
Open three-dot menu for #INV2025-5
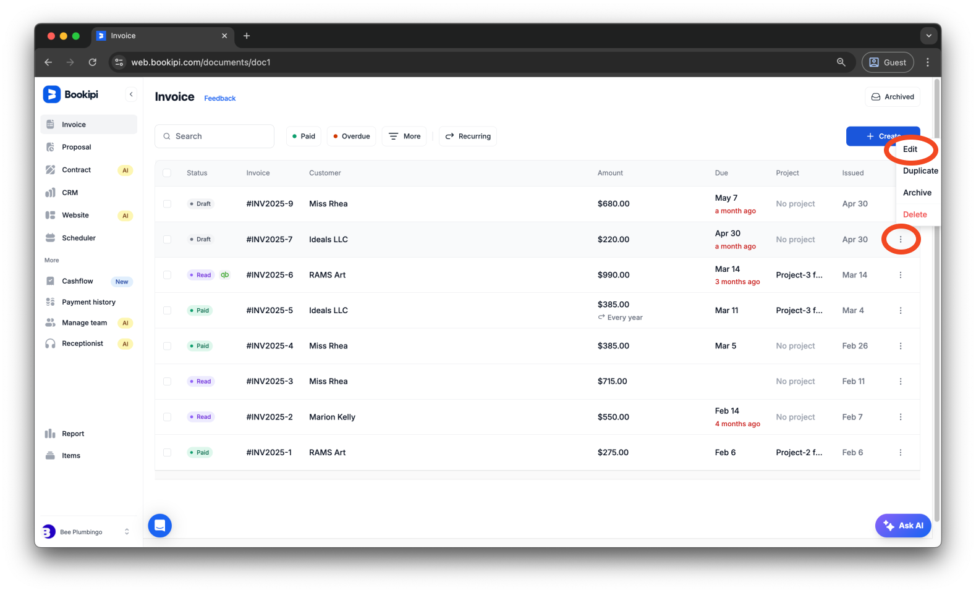pyautogui.click(x=900, y=311)
